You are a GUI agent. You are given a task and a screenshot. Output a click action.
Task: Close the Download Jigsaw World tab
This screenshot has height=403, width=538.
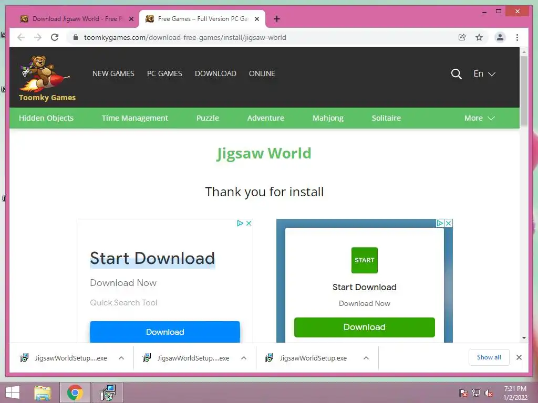[x=131, y=19]
